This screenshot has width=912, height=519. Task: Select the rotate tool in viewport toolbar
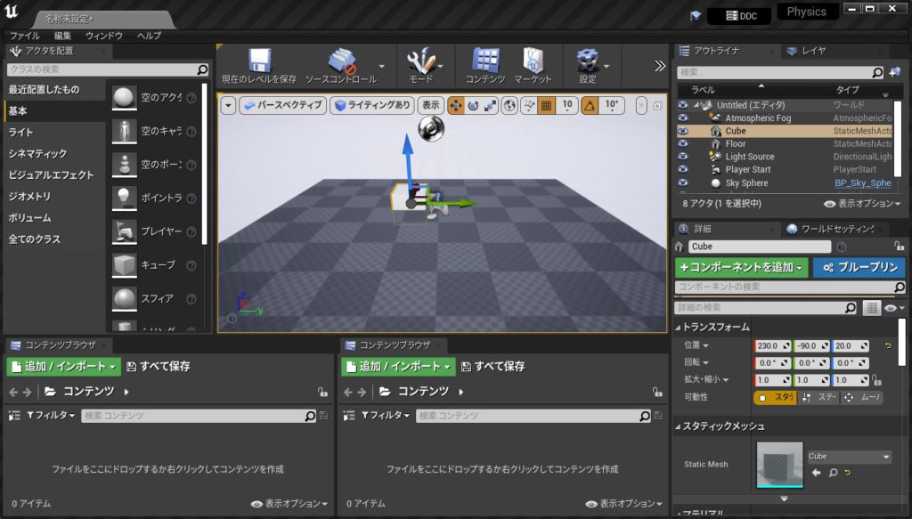pyautogui.click(x=473, y=105)
